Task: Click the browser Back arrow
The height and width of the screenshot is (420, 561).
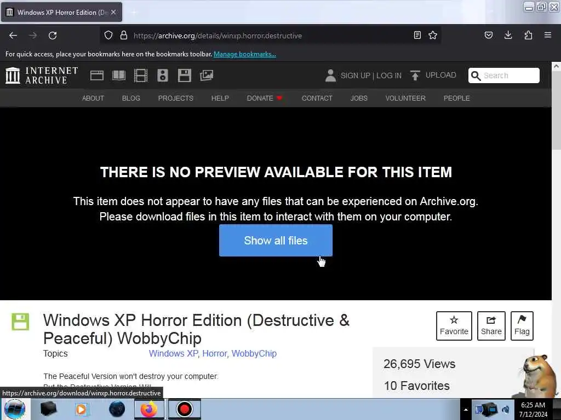Action: pos(13,36)
